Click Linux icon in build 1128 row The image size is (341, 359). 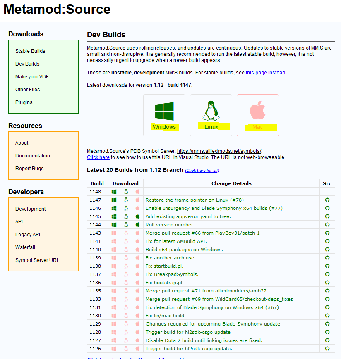pyautogui.click(x=126, y=332)
